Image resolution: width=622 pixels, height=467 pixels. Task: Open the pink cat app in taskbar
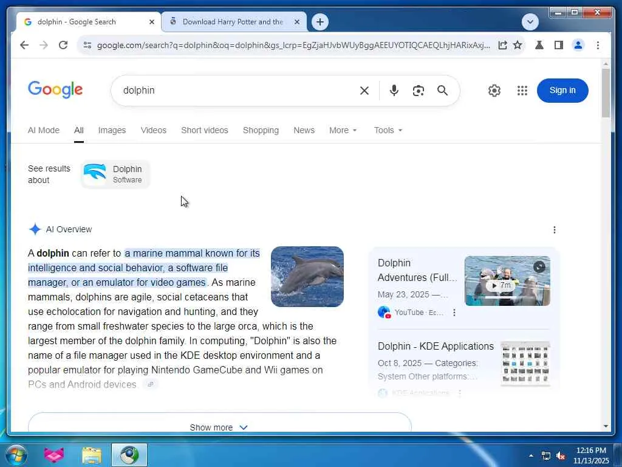54,455
